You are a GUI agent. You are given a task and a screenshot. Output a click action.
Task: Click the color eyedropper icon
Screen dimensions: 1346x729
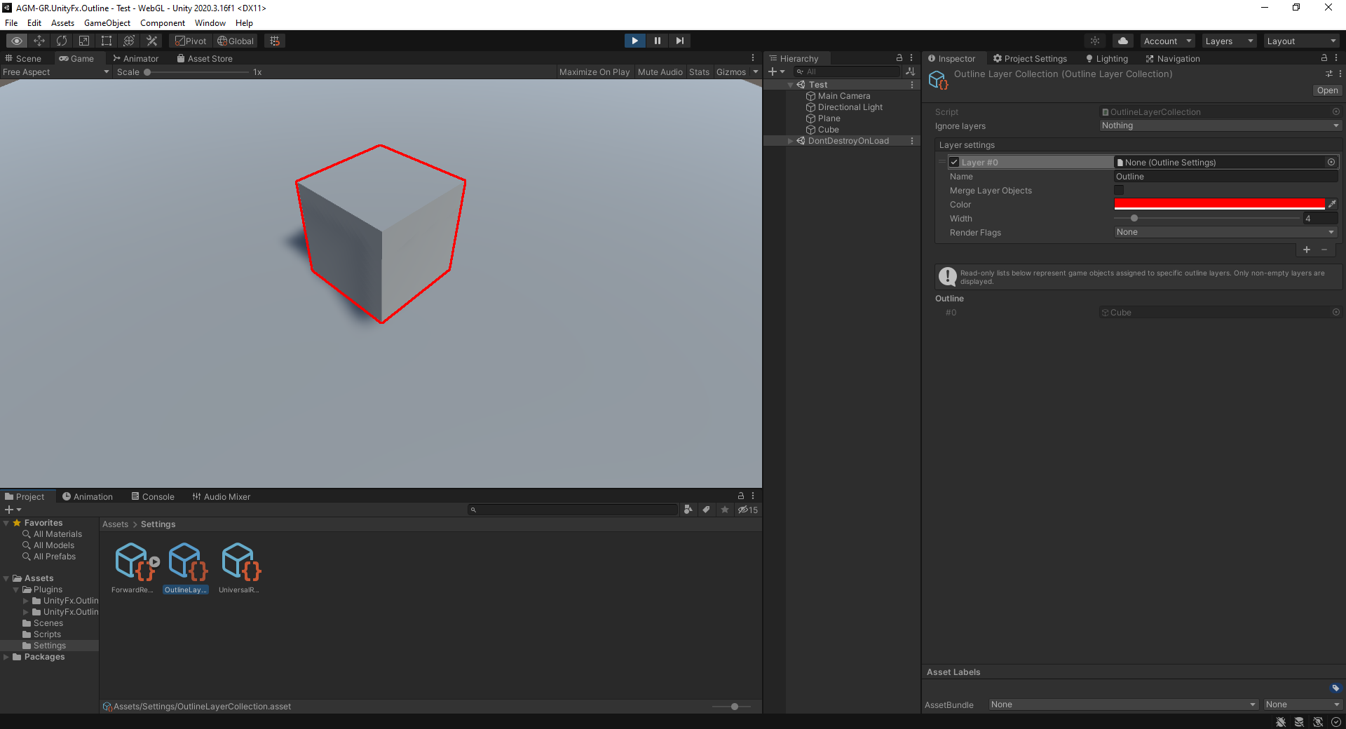click(x=1332, y=204)
